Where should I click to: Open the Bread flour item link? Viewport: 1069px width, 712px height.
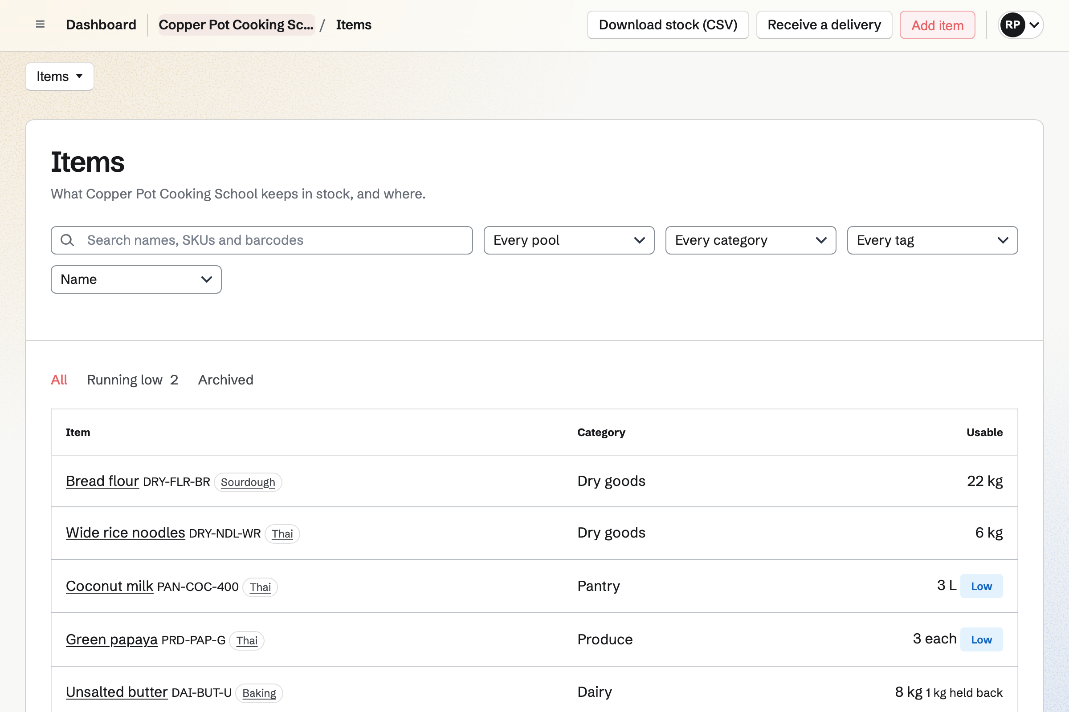[102, 481]
